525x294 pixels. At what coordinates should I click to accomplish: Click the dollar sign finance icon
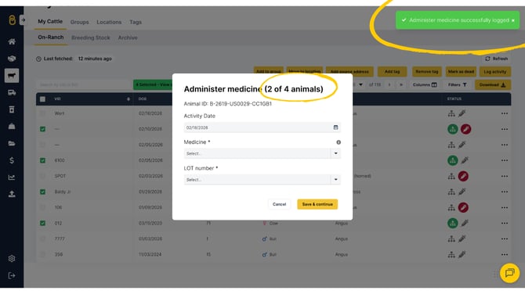[x=12, y=160]
